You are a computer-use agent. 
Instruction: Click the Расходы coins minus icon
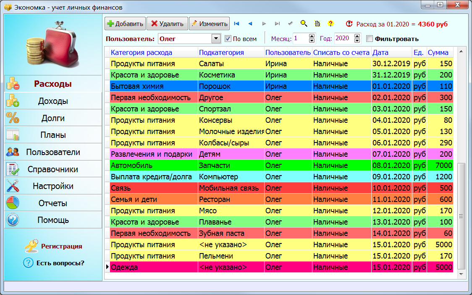tap(13, 83)
